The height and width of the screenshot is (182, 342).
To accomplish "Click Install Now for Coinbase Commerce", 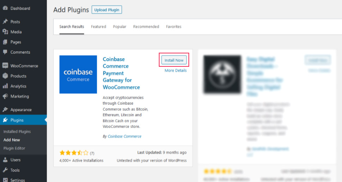I will pos(174,60).
